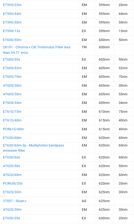Open the ET609/34m link

(x=12, y=103)
